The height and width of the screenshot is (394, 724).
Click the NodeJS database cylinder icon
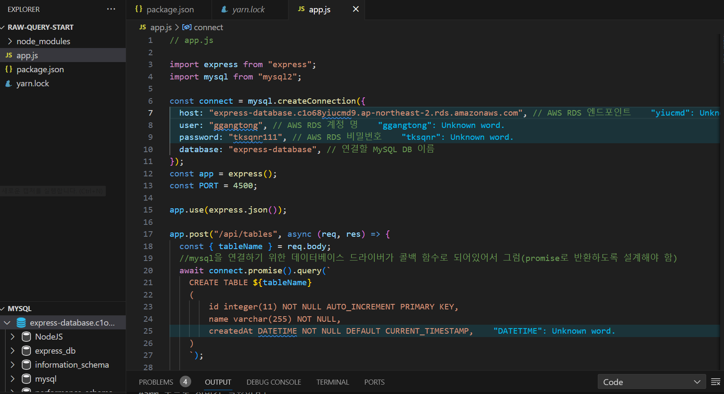pos(26,337)
